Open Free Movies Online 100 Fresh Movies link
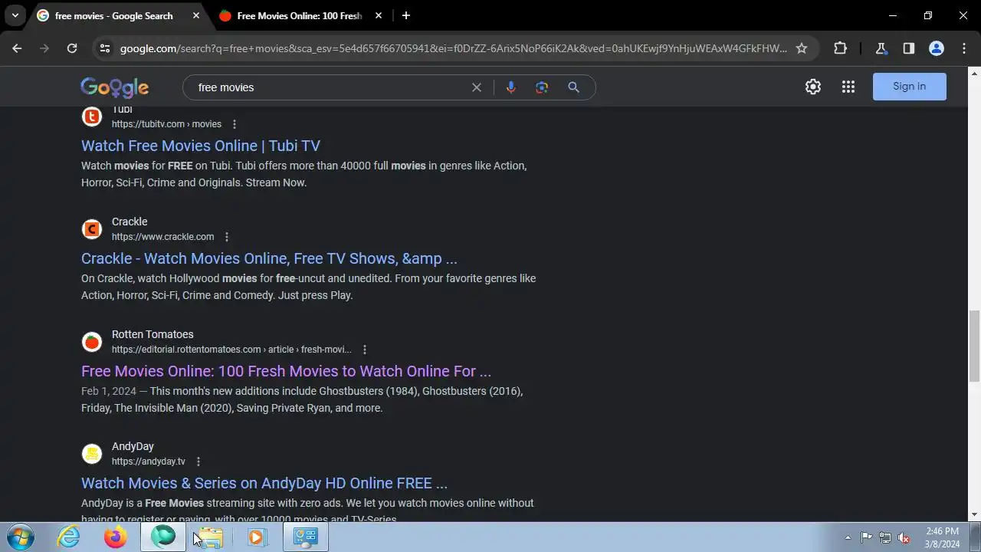The image size is (981, 552). (286, 371)
